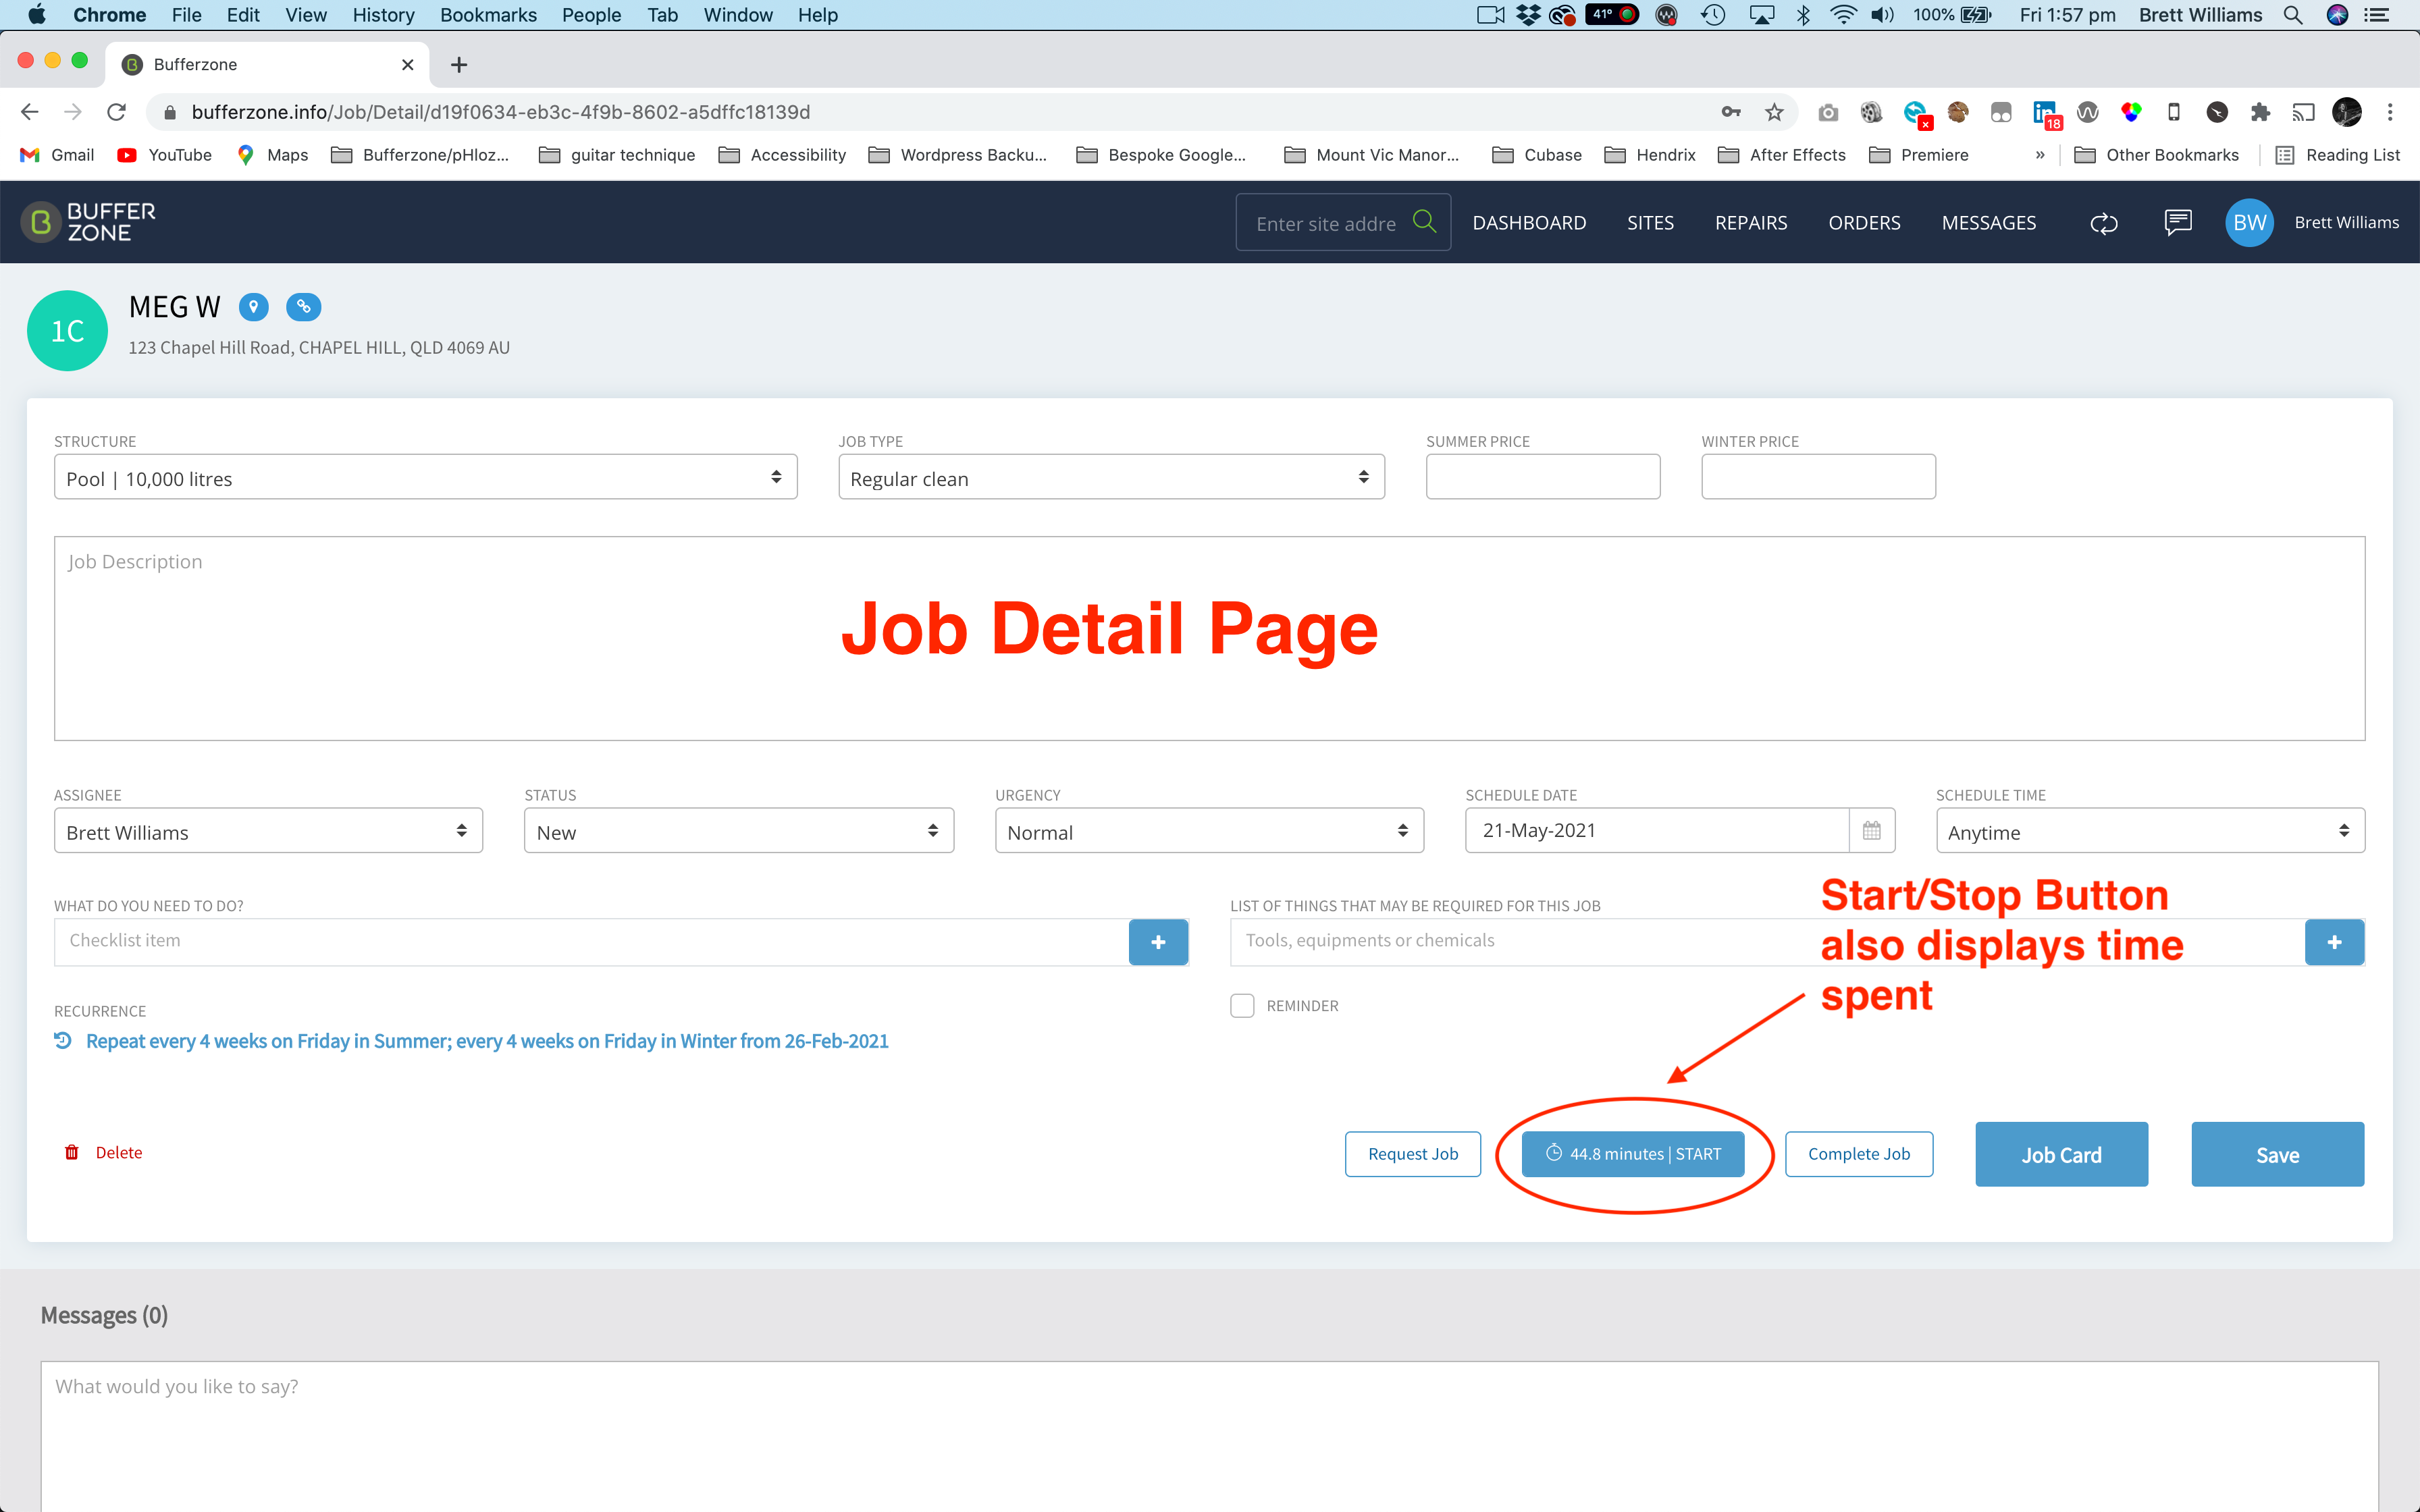Click the password key icon in address bar
The height and width of the screenshot is (1512, 2420).
(x=1731, y=112)
